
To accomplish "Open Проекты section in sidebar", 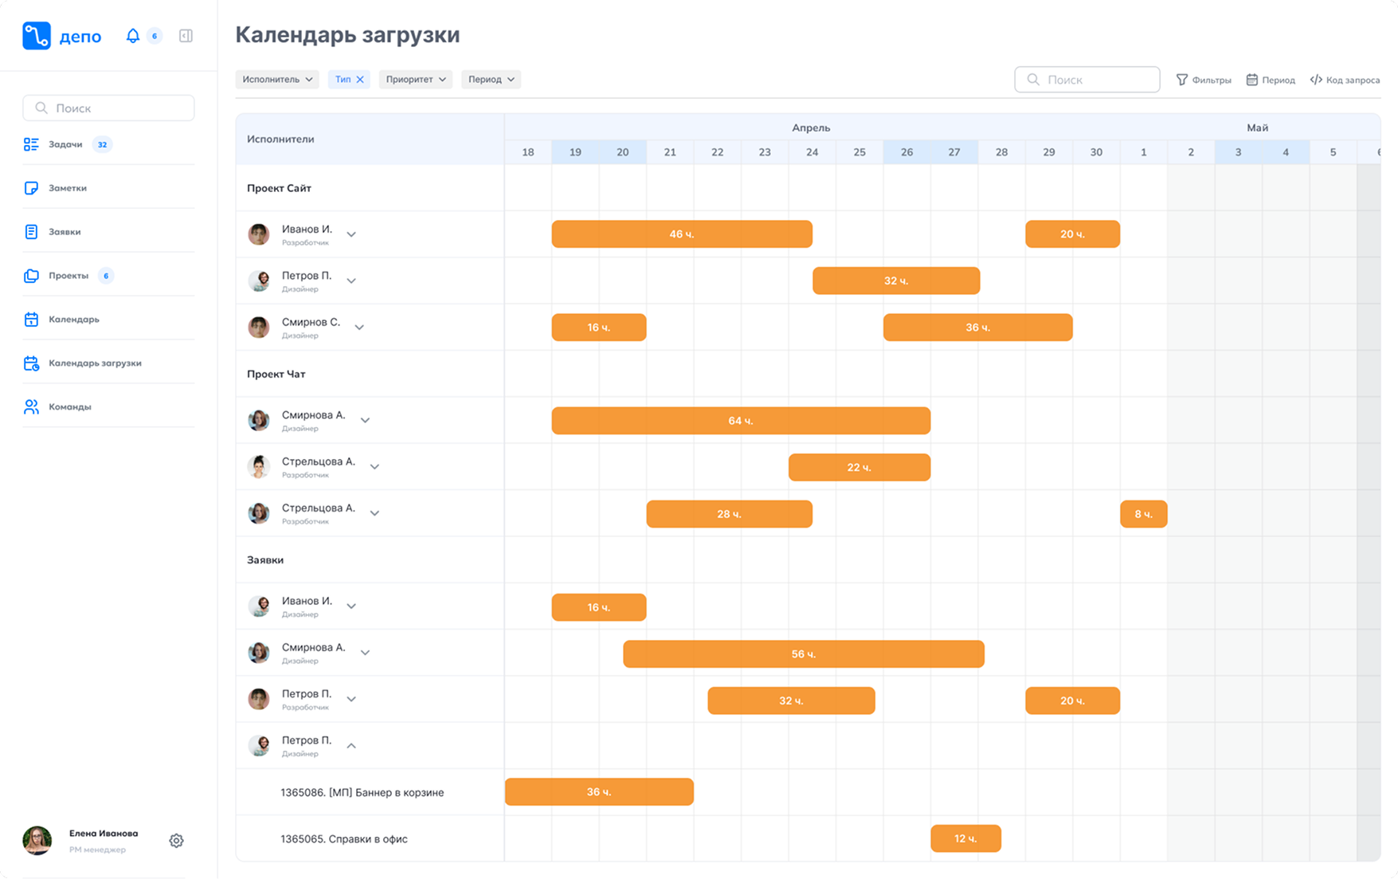I will tap(69, 276).
